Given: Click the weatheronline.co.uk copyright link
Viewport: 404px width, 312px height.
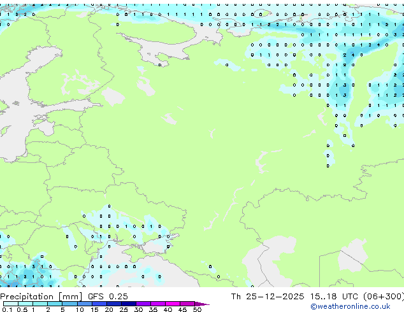Looking at the screenshot, I should pyautogui.click(x=350, y=306).
